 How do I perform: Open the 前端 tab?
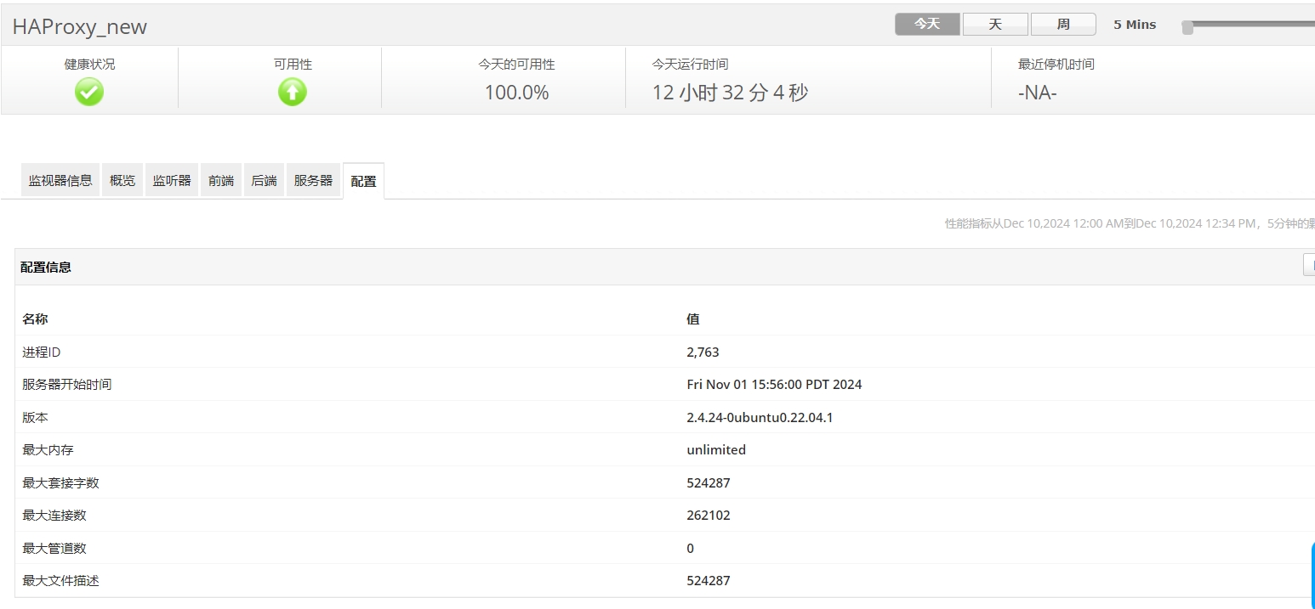coord(221,180)
